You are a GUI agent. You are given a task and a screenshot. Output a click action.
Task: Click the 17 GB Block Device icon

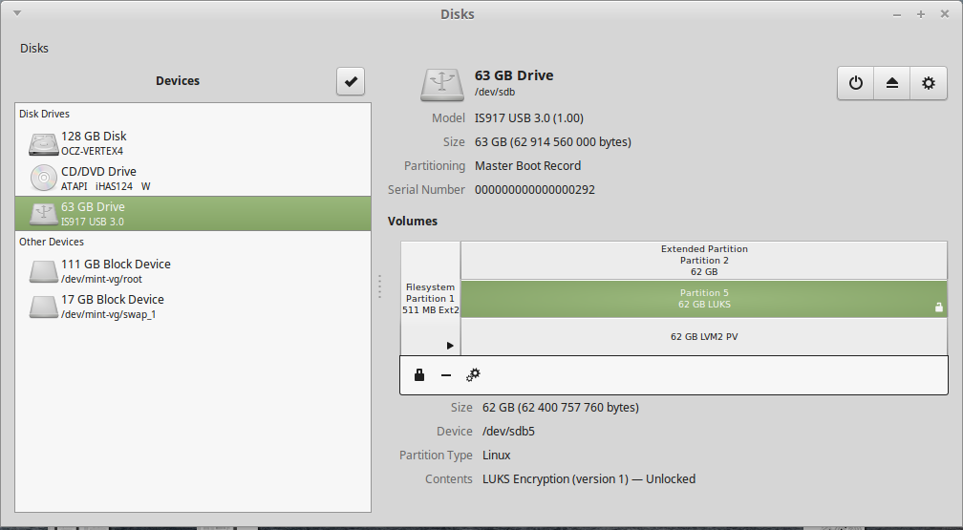[44, 307]
